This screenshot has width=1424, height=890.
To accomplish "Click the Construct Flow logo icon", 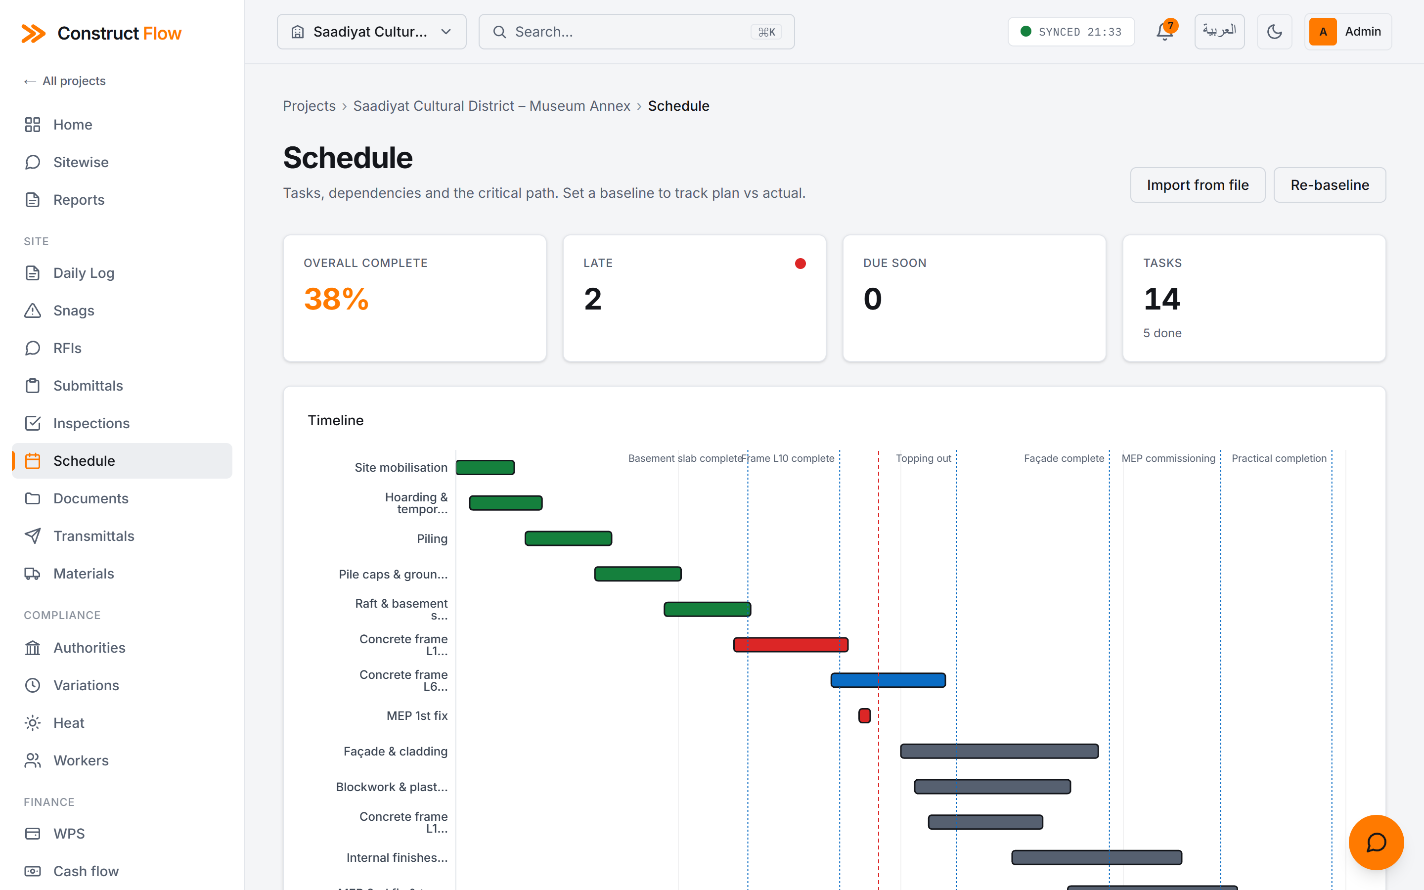I will [34, 33].
